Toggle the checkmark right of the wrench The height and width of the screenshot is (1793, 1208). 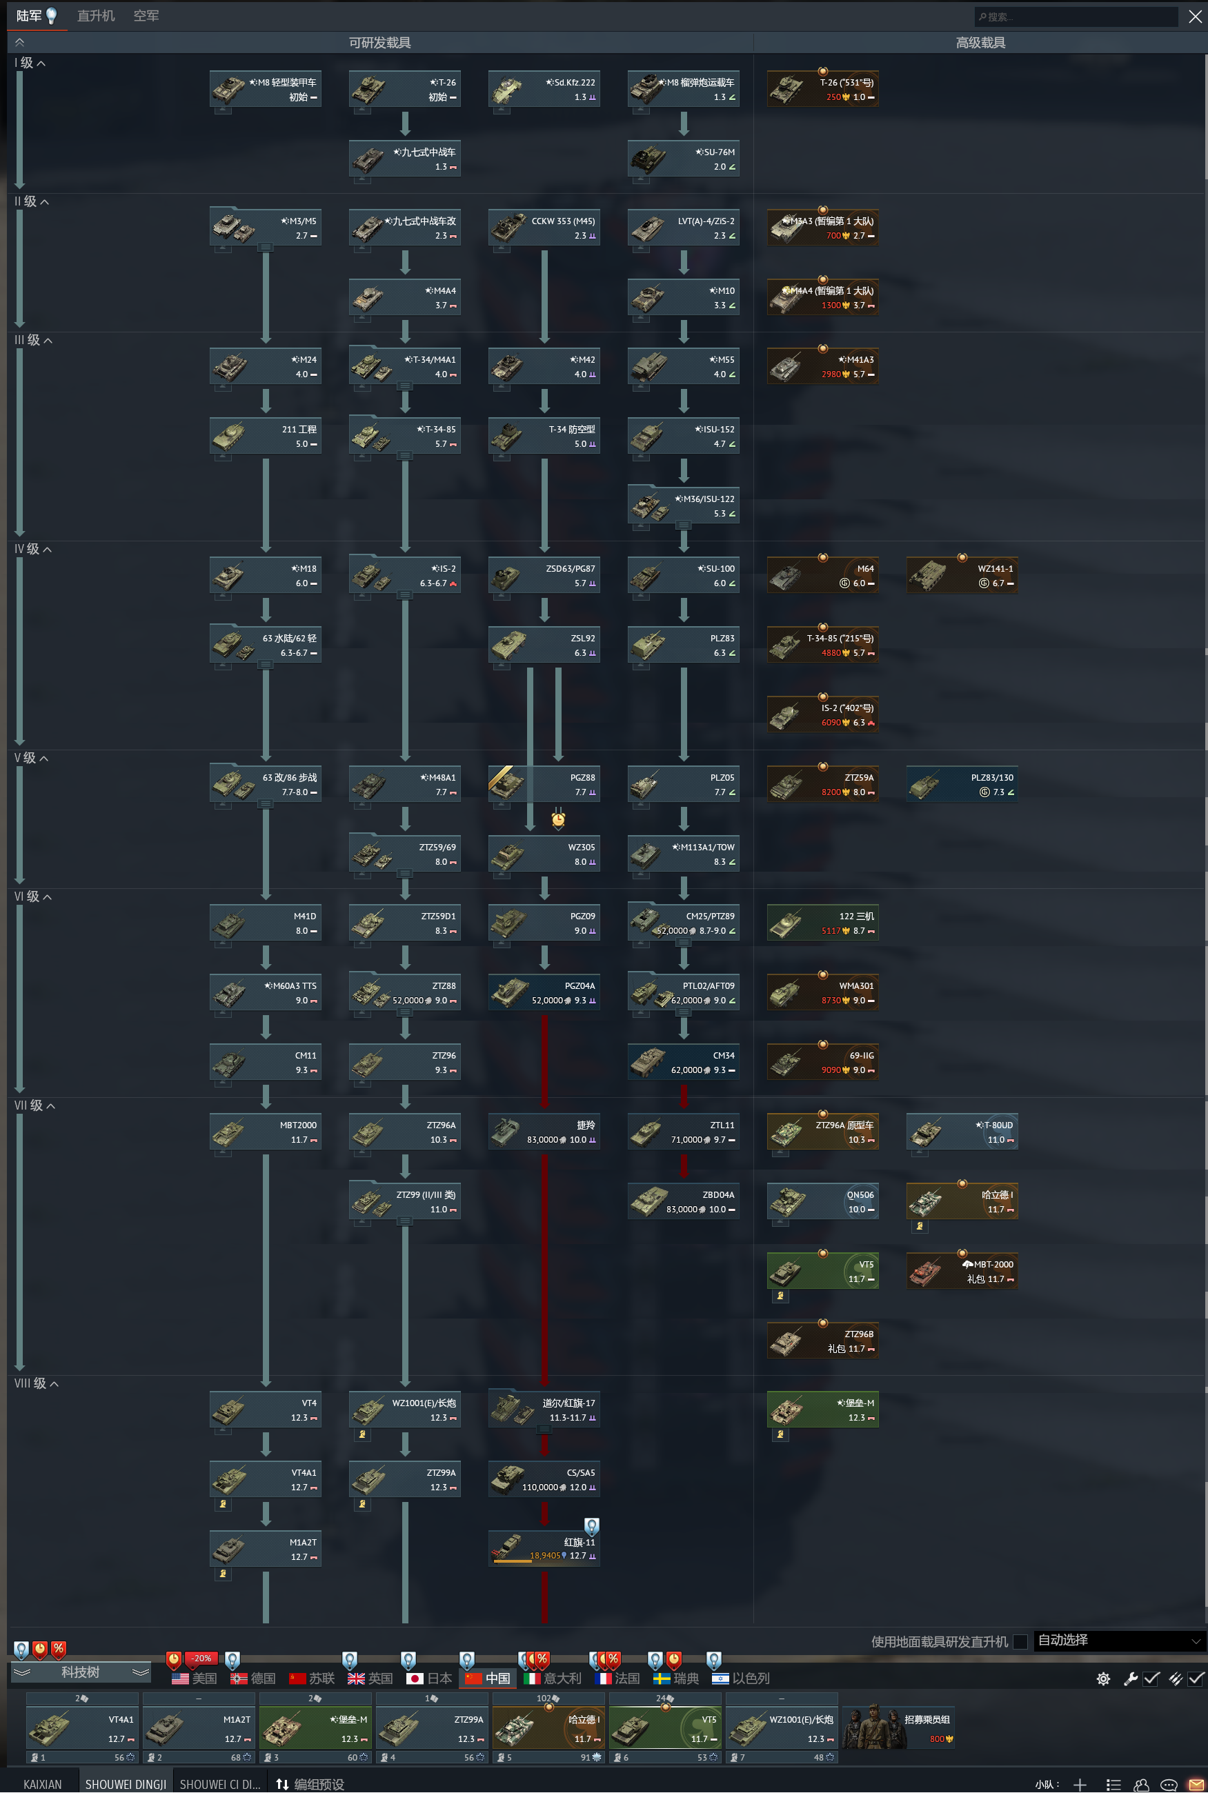tap(1151, 1679)
